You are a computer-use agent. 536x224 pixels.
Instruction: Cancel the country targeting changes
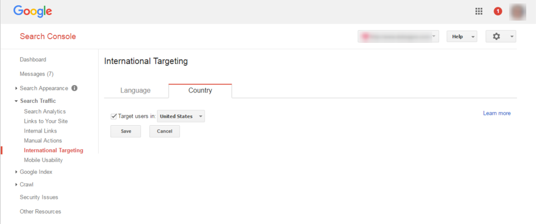[x=165, y=131]
